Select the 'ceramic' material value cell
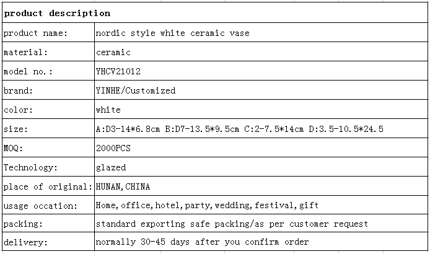The height and width of the screenshot is (254, 430). click(x=261, y=51)
